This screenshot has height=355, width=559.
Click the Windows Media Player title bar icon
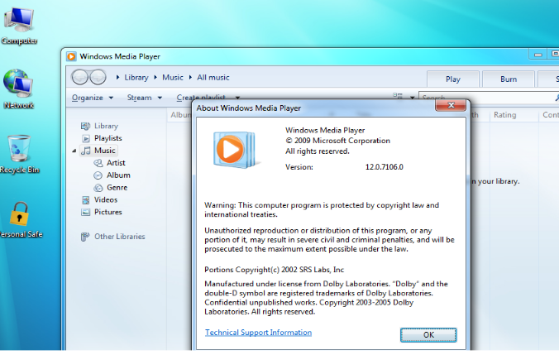click(71, 56)
